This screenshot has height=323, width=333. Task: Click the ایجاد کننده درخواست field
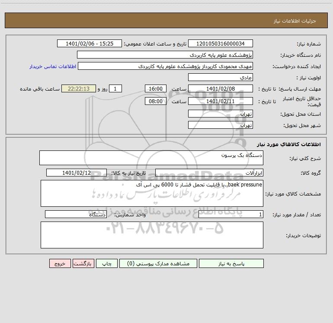click(165, 66)
